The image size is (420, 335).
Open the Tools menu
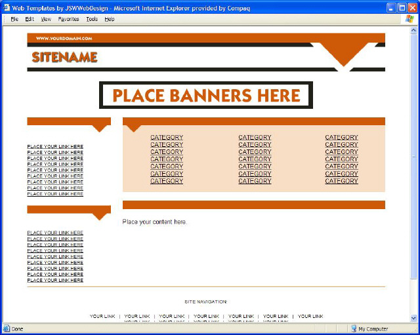point(92,19)
